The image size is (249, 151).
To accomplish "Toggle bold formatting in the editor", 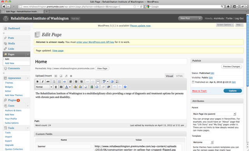I will (x=37, y=81).
